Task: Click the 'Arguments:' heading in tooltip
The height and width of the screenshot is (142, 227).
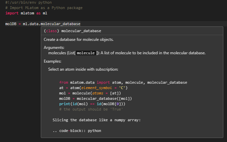Action: pyautogui.click(x=54, y=48)
